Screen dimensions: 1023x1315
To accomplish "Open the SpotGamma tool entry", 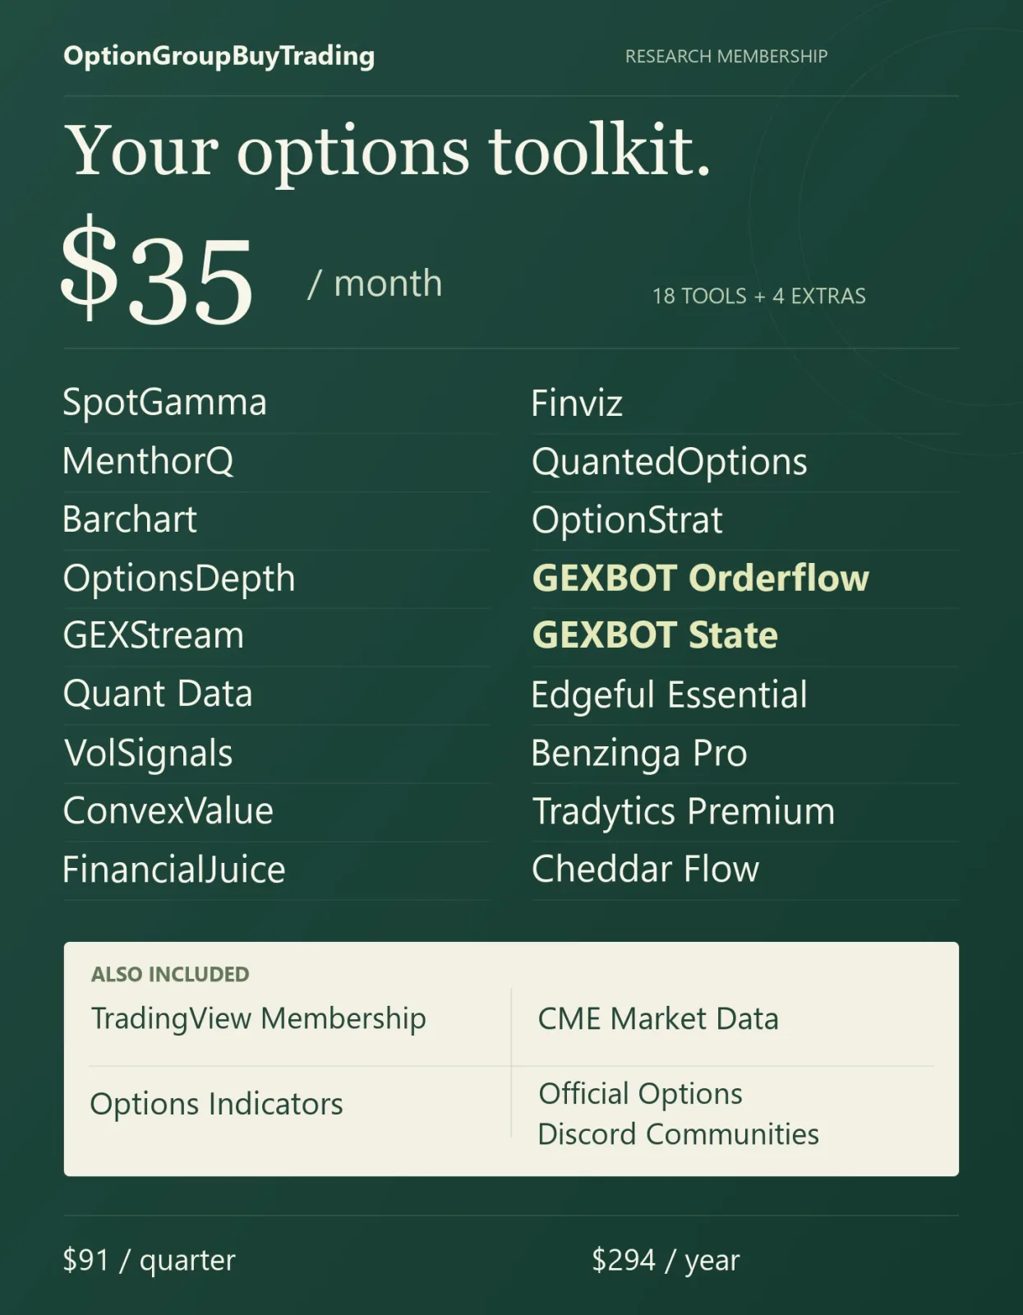I will [x=164, y=403].
